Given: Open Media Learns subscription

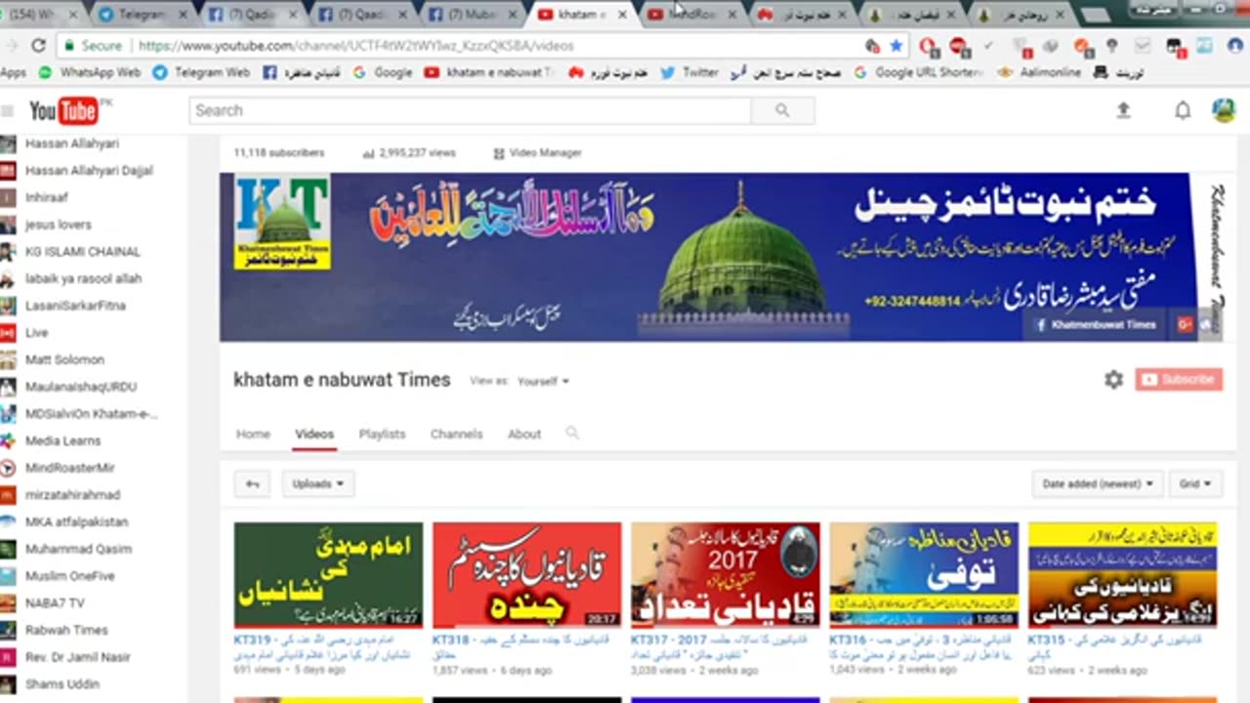Looking at the screenshot, I should [62, 441].
